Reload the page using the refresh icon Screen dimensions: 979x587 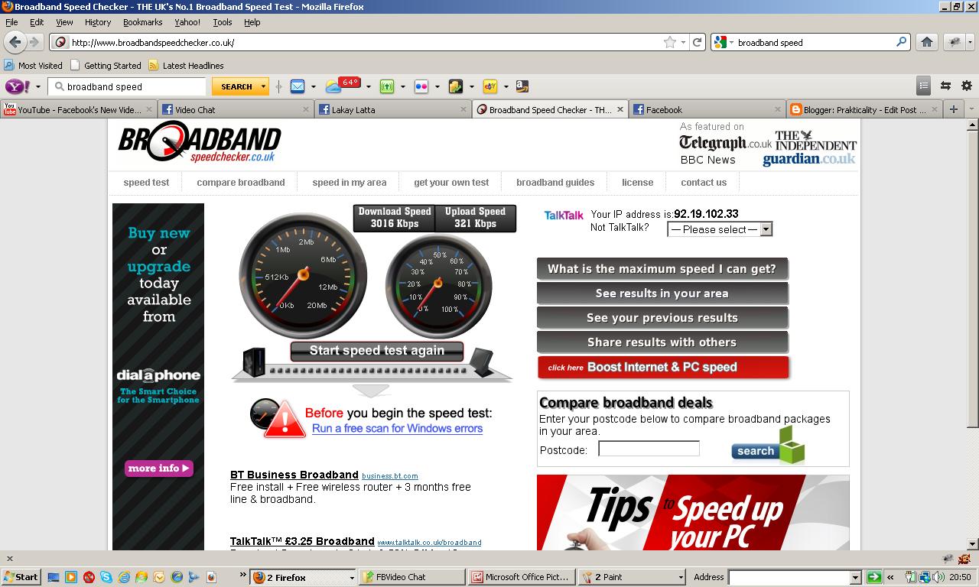[697, 42]
